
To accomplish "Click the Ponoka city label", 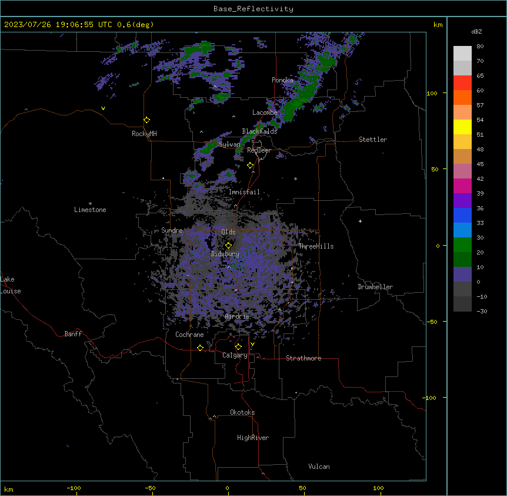I will (x=282, y=80).
